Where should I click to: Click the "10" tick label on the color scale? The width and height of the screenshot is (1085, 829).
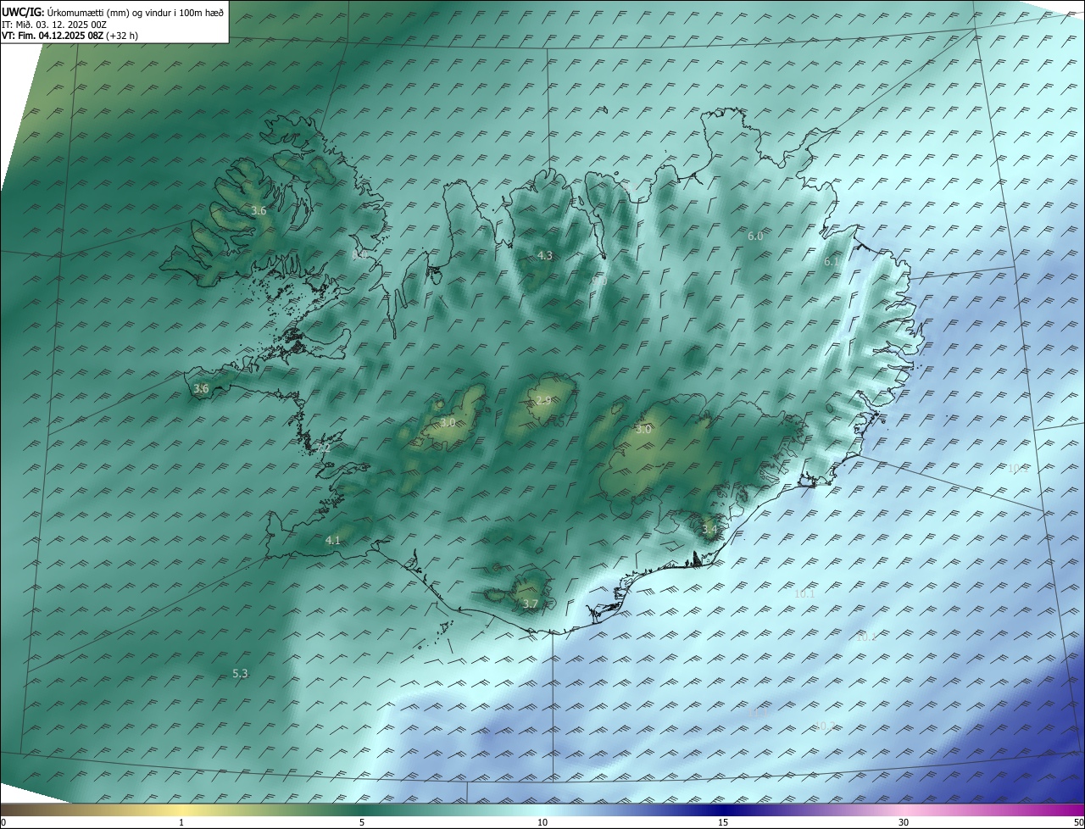pos(542,822)
